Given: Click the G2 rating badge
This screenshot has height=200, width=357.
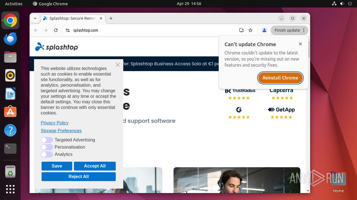Looking at the screenshot, I should [x=239, y=112].
